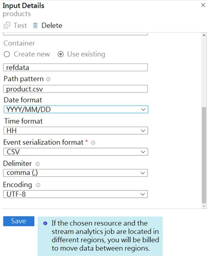Click the info icon in billing notice
The height and width of the screenshot is (256, 207).
(x=45, y=223)
